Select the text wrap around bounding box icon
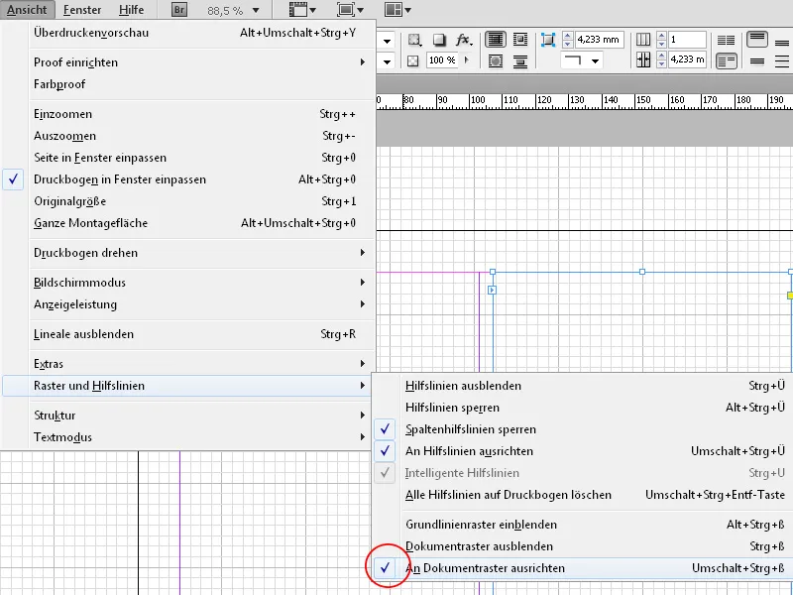793x595 pixels. click(x=521, y=40)
